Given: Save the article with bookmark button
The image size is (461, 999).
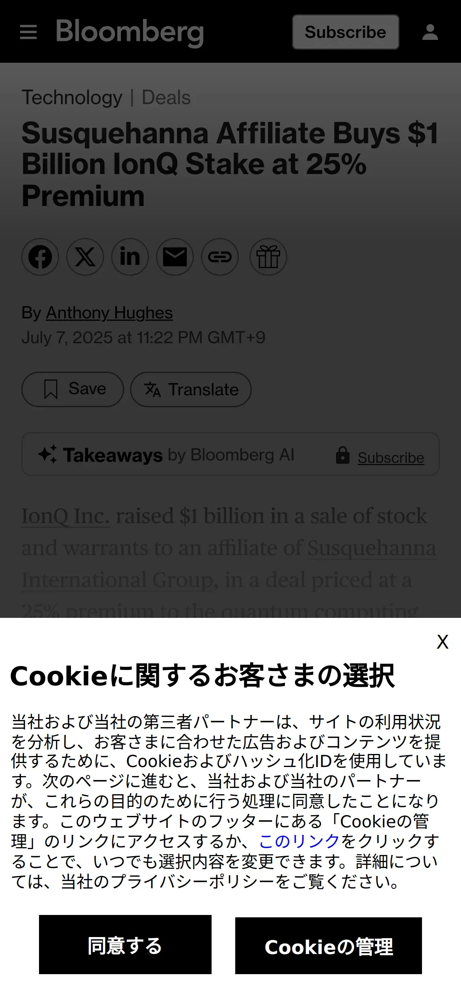Looking at the screenshot, I should (x=72, y=389).
